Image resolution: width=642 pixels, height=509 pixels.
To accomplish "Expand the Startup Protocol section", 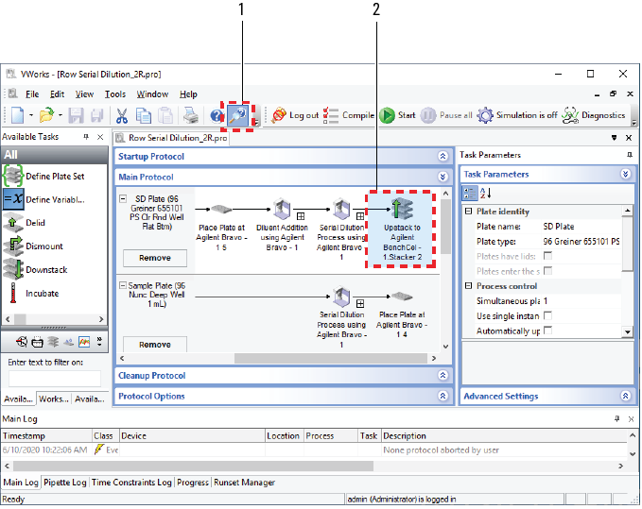I will coord(442,156).
